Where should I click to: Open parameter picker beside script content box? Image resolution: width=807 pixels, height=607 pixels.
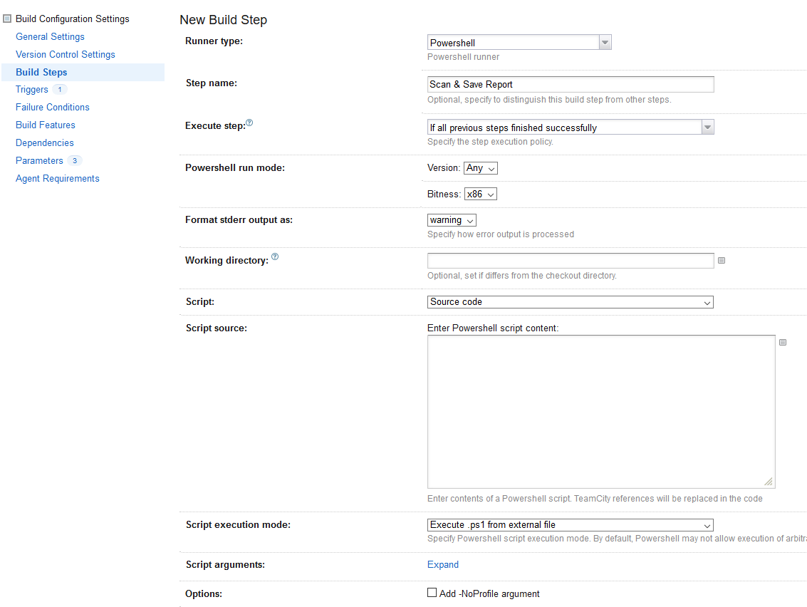[783, 342]
